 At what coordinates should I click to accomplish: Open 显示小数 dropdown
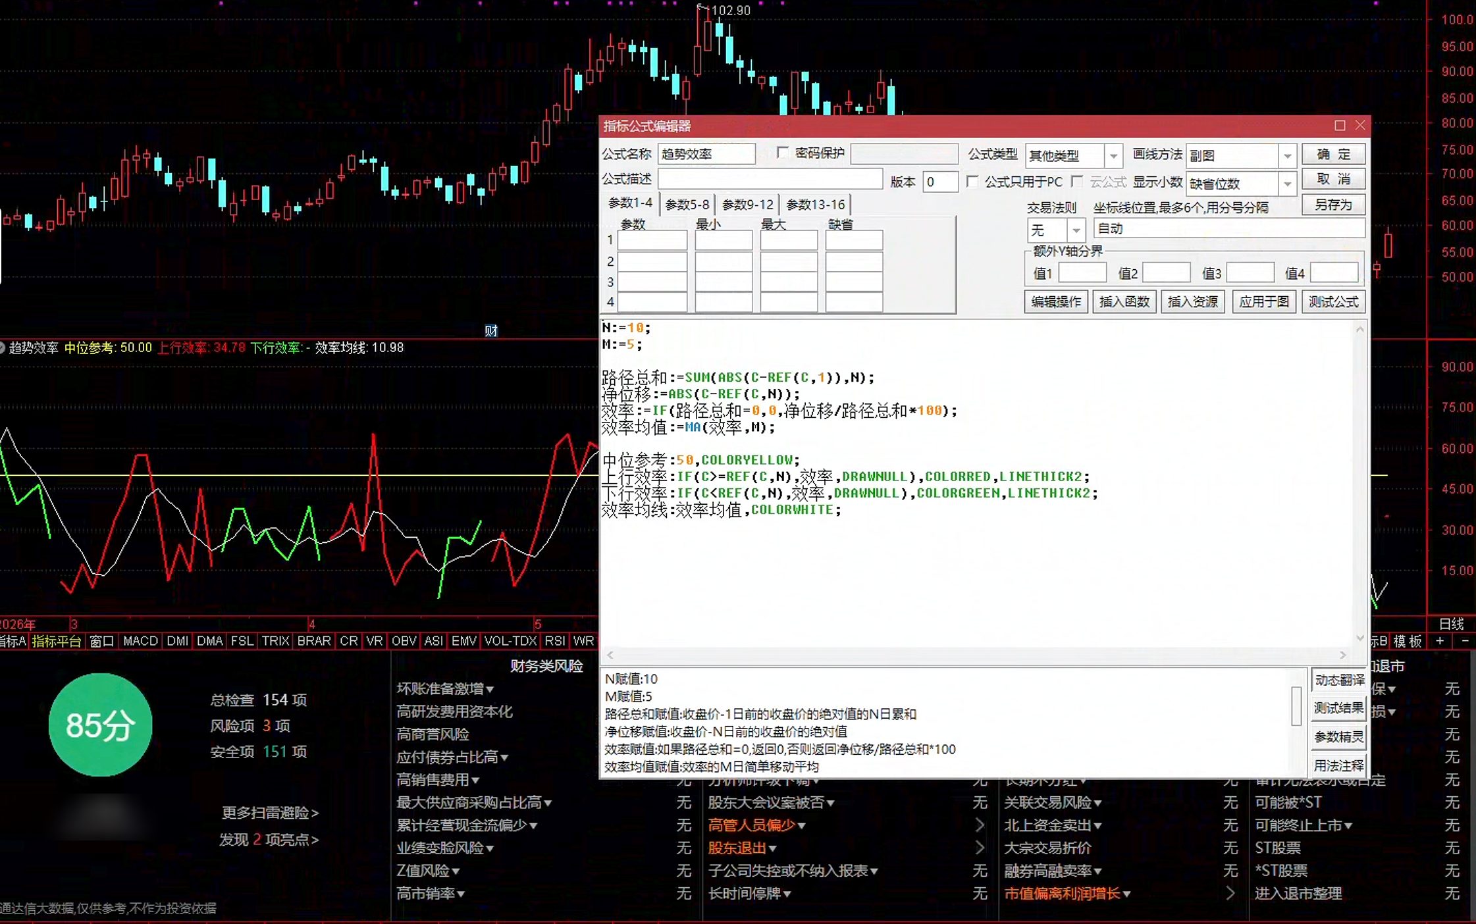[1287, 184]
